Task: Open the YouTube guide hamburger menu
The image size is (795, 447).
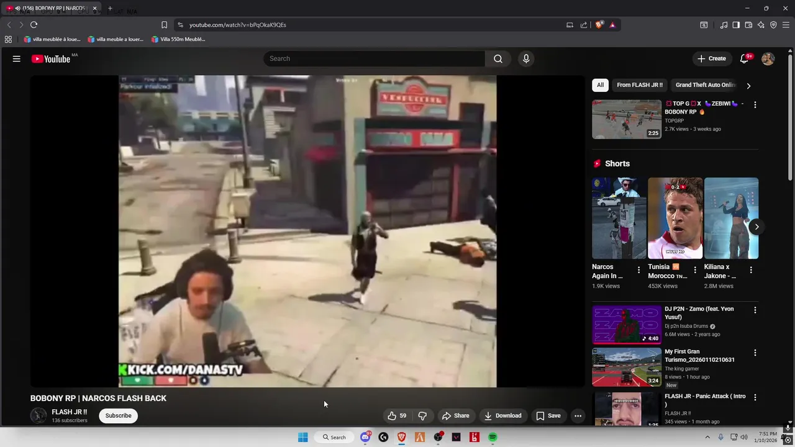Action: point(17,59)
